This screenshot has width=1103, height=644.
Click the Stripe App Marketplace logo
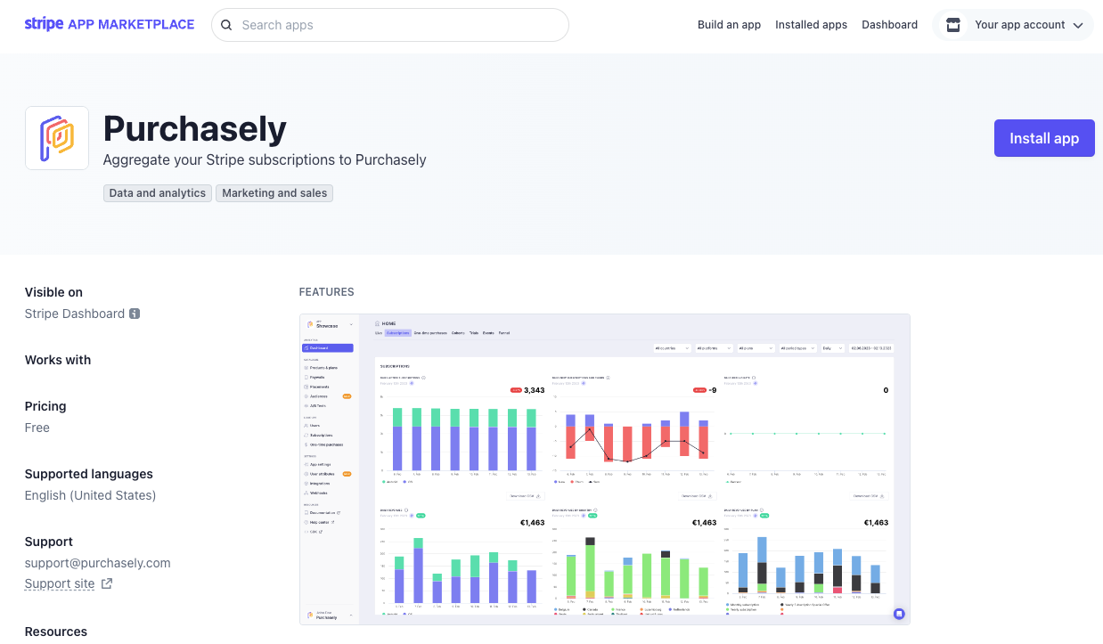(110, 24)
